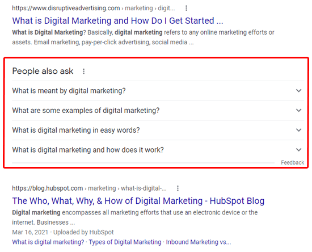Click chevron for 'how does it work' question

coord(298,150)
